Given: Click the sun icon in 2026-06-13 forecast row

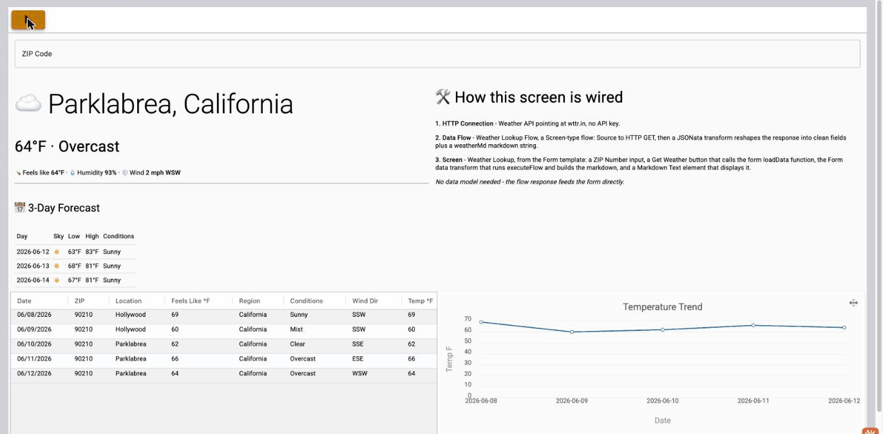Looking at the screenshot, I should 57,266.
